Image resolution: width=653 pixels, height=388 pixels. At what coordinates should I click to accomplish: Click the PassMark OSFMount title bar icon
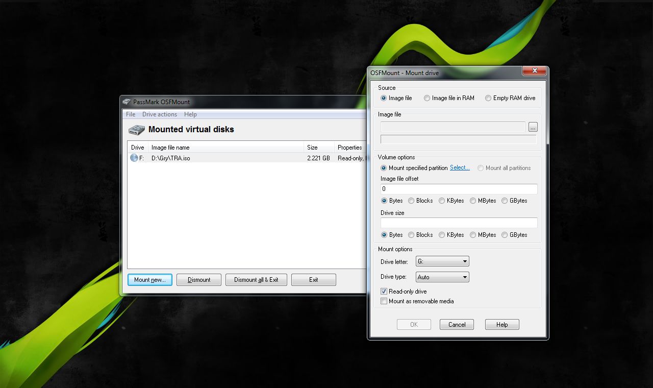126,102
